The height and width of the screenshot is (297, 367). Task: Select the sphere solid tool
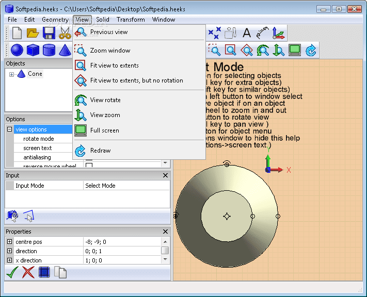pos(17,50)
